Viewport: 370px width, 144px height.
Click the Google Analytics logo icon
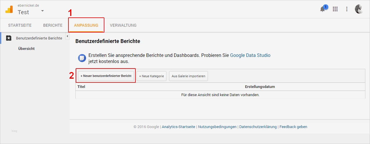tap(9, 10)
